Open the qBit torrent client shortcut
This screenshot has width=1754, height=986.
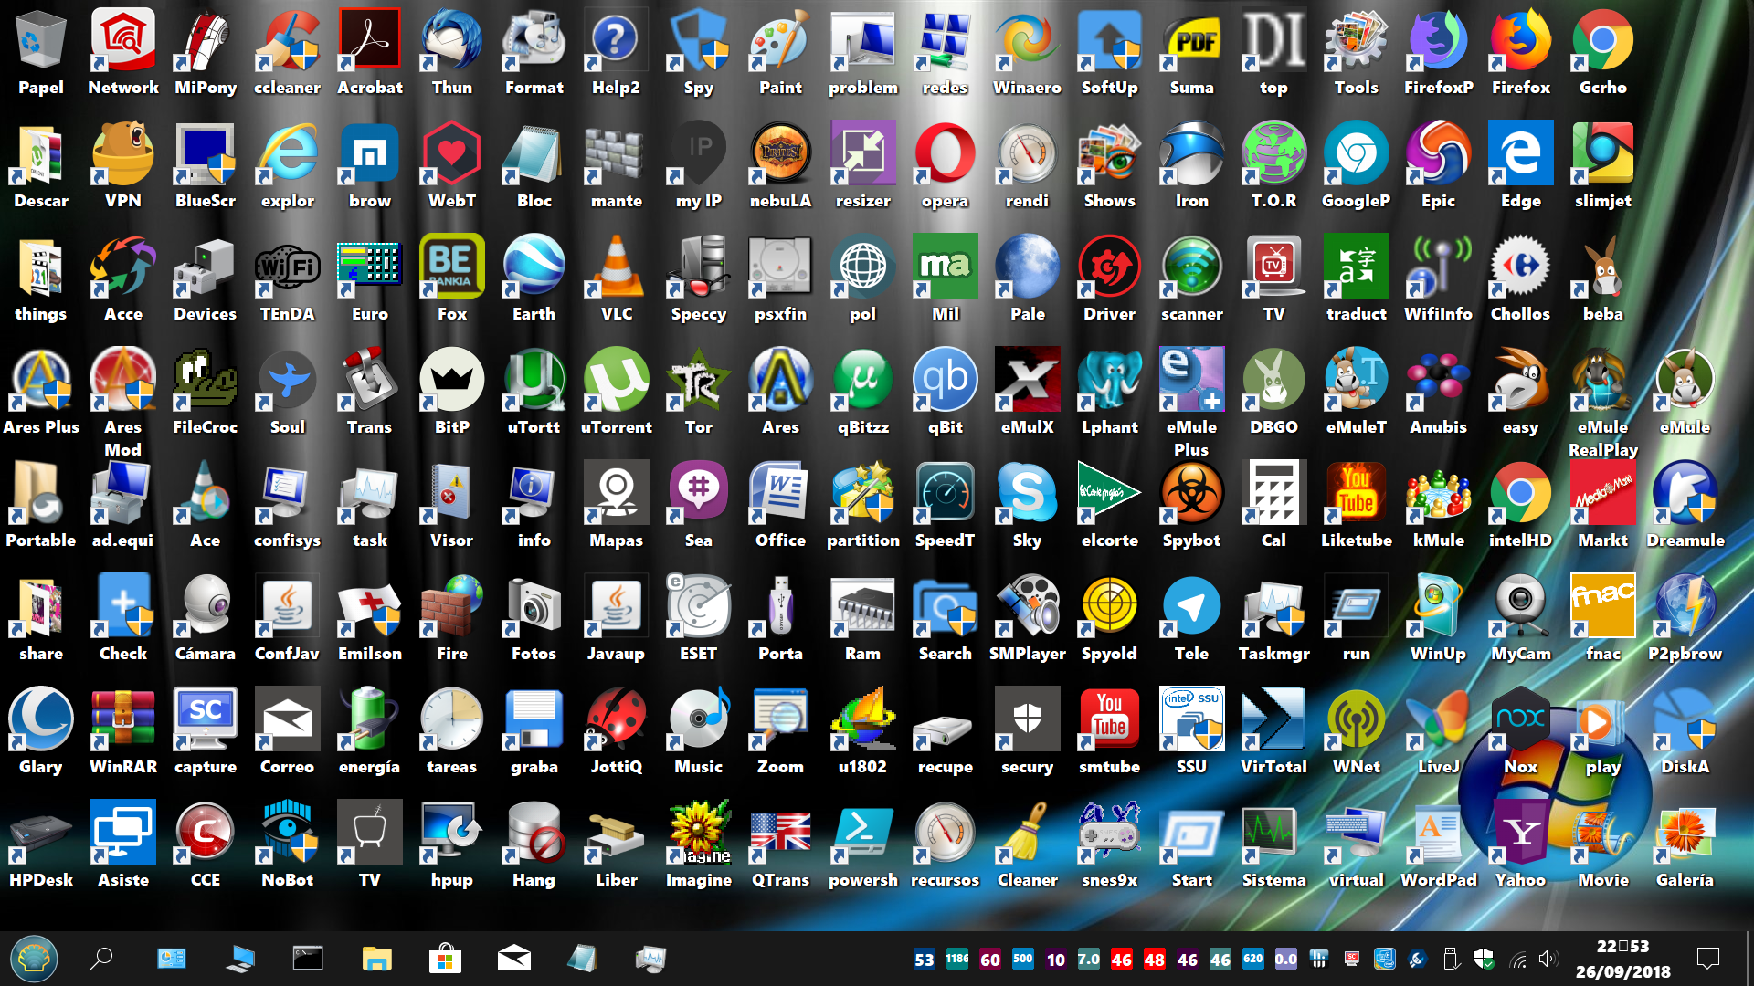coord(946,392)
